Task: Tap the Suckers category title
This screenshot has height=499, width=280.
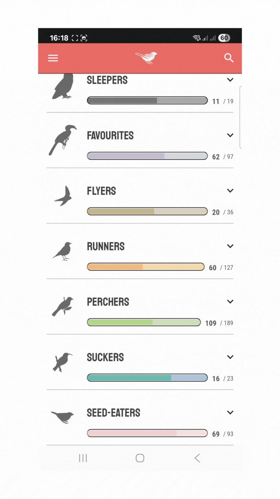Action: click(x=105, y=357)
